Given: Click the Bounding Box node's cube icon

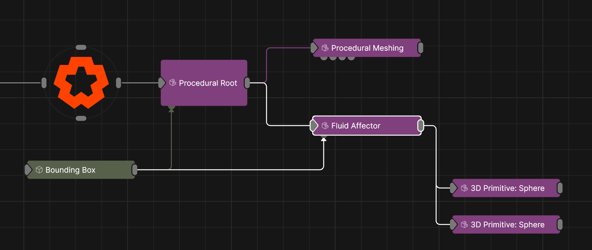Looking at the screenshot, I should (x=39, y=170).
